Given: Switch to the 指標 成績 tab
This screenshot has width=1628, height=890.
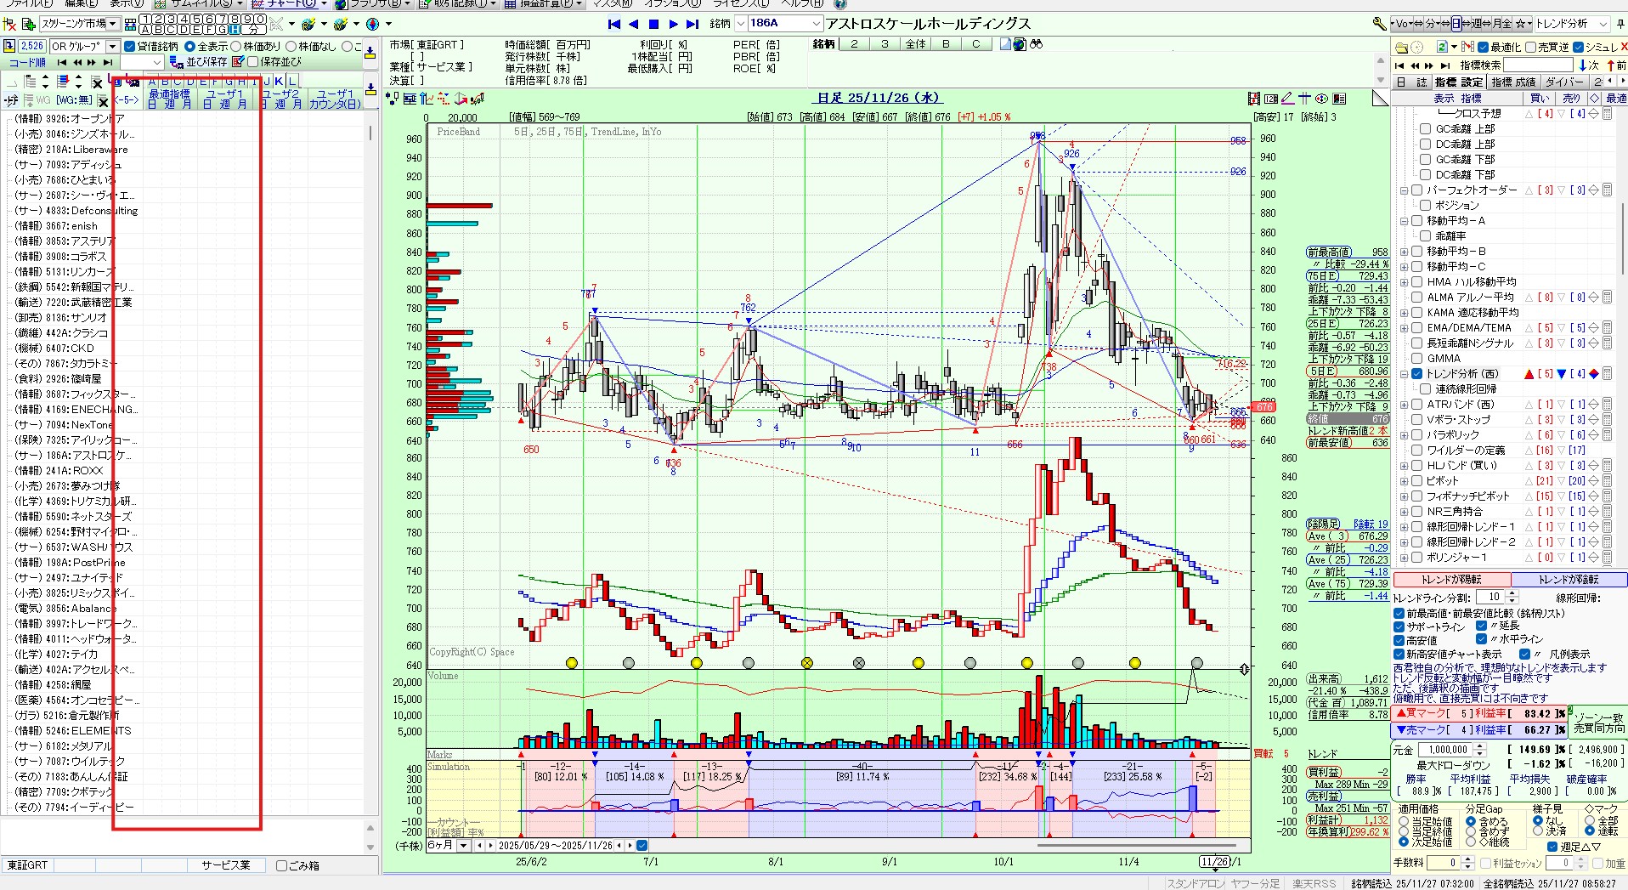Looking at the screenshot, I should pos(1514,82).
